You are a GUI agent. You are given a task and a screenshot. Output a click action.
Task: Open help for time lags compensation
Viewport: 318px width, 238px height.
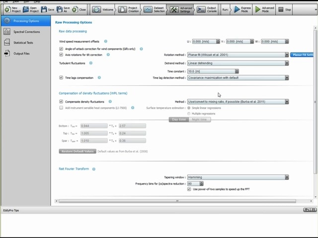click(x=99, y=77)
